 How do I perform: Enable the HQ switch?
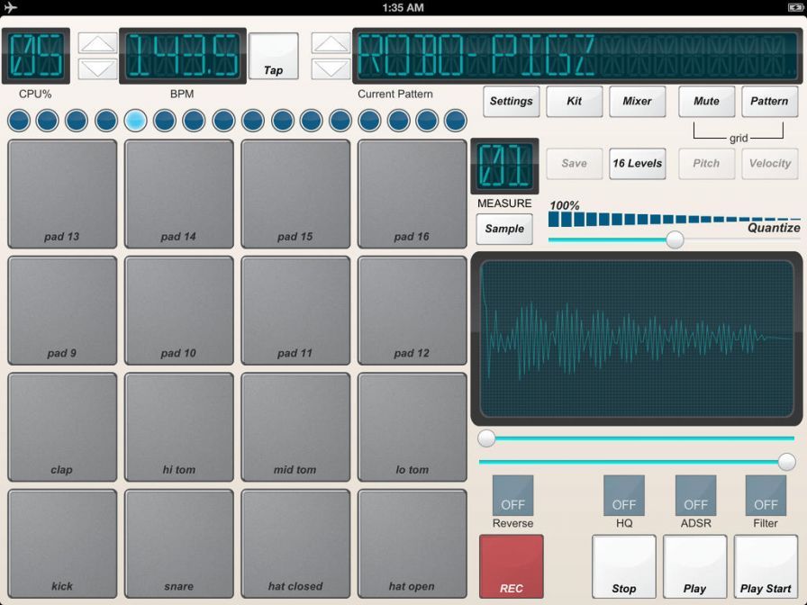pyautogui.click(x=623, y=496)
